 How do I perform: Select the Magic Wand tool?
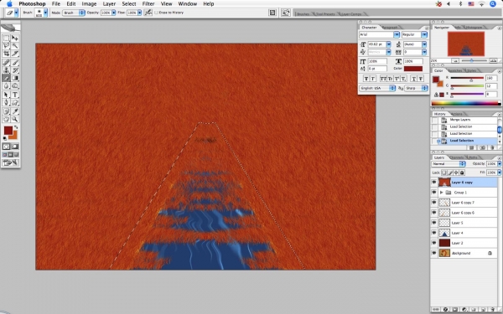[15, 46]
